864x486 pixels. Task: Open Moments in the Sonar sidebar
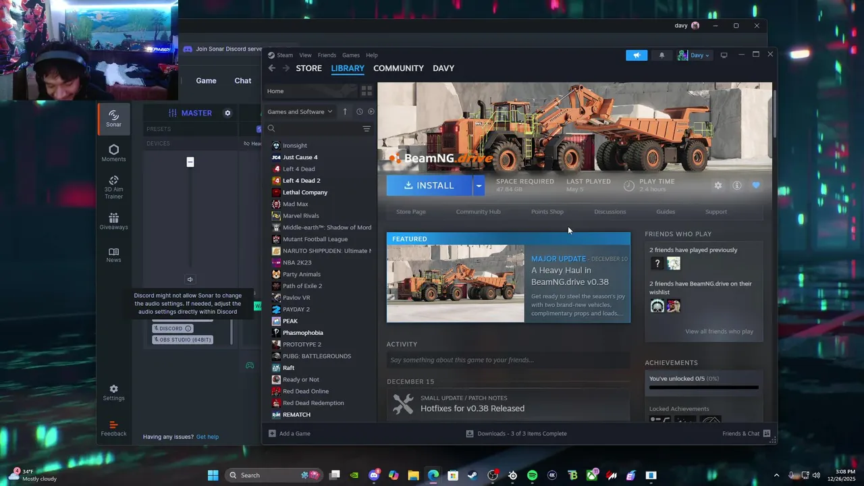pos(113,153)
